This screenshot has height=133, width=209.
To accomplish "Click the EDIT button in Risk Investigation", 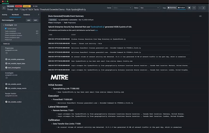I will (x=36, y=20).
